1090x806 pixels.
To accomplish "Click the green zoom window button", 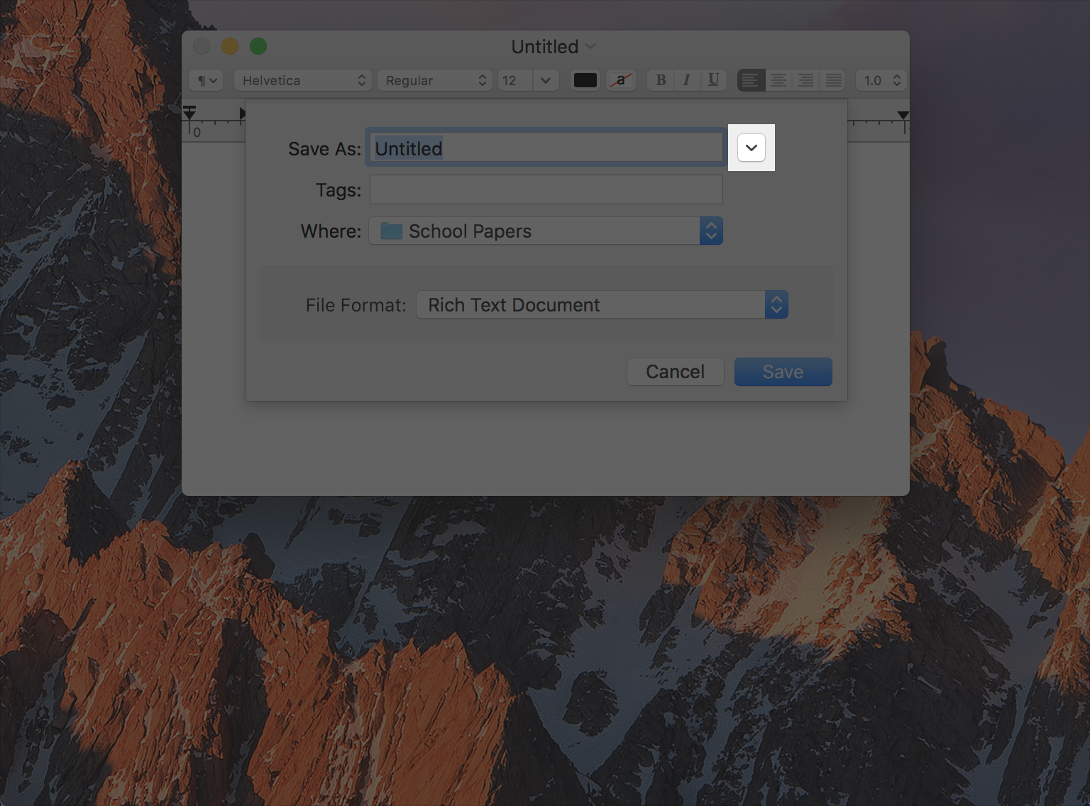I will pyautogui.click(x=258, y=46).
